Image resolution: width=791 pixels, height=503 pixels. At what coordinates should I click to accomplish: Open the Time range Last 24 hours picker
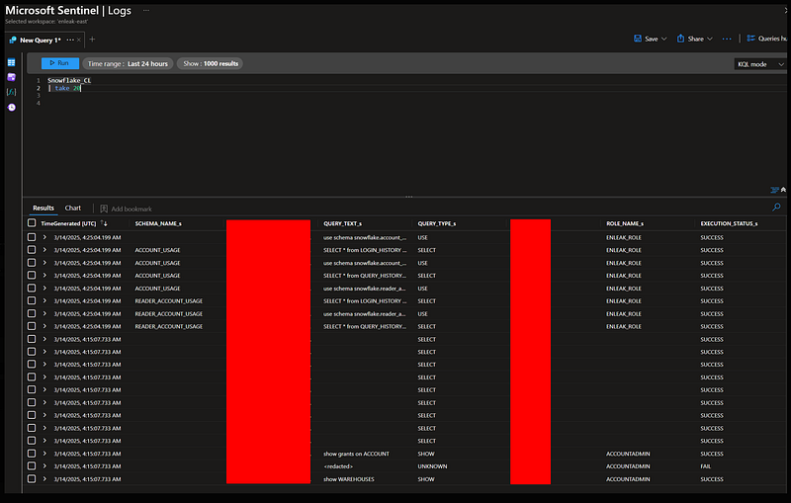coord(128,63)
